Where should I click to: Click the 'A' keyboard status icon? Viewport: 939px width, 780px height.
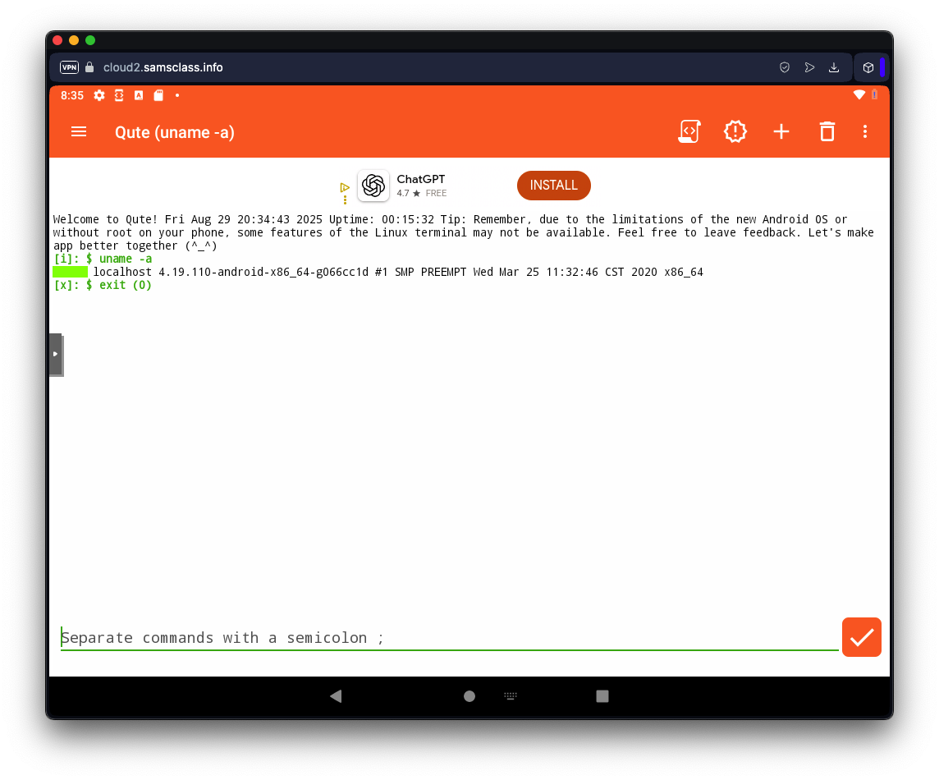tap(139, 95)
